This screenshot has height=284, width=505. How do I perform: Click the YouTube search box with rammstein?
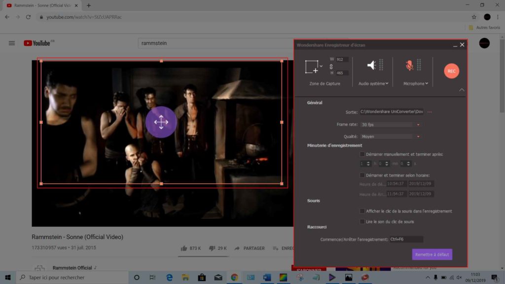click(216, 43)
